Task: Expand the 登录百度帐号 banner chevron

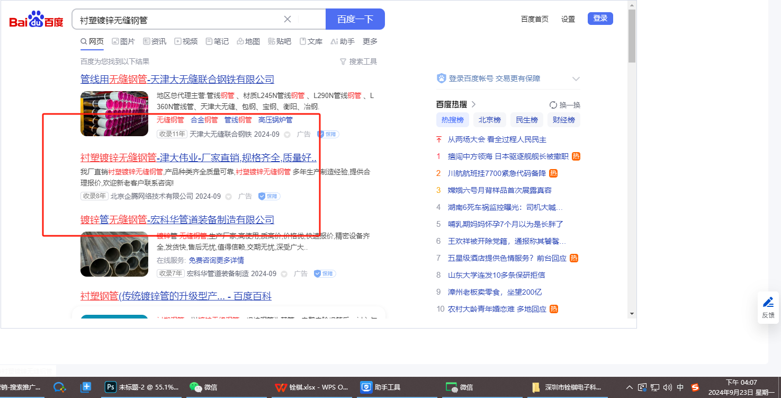Action: point(576,79)
